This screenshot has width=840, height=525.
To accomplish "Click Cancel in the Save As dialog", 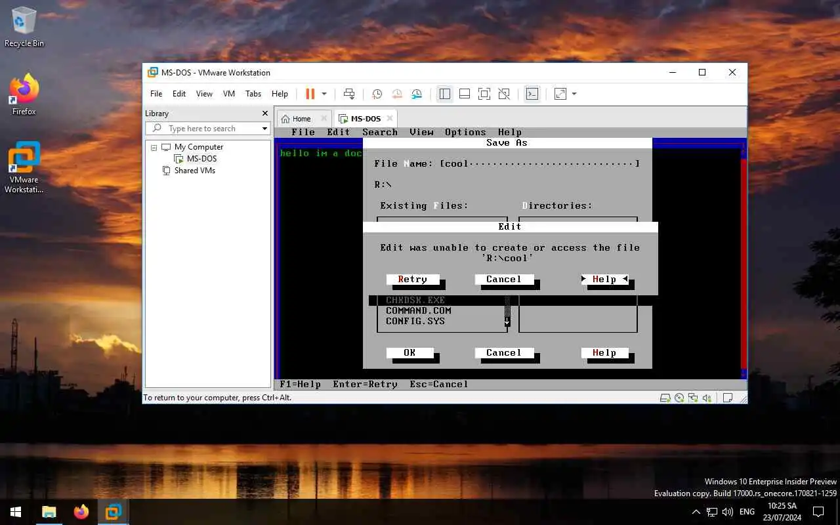I will (503, 353).
